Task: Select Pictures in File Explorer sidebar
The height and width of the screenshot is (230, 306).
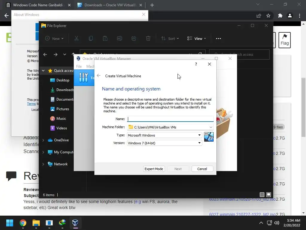Action: [x=60, y=109]
